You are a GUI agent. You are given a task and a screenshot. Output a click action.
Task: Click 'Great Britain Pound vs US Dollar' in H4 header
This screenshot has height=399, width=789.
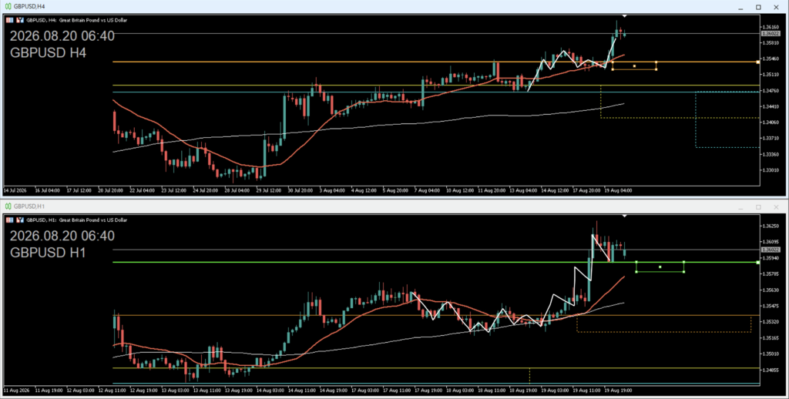coord(93,20)
